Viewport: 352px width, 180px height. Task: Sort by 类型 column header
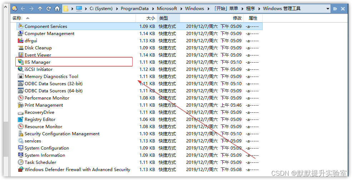(x=168, y=18)
